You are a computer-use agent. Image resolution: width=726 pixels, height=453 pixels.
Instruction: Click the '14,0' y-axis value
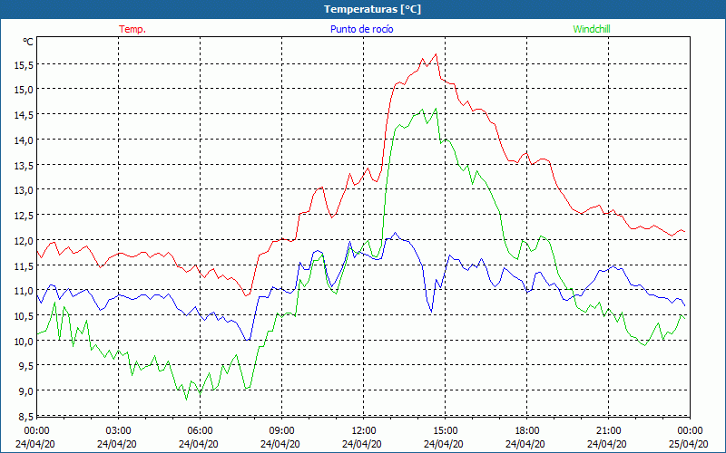pyautogui.click(x=24, y=141)
